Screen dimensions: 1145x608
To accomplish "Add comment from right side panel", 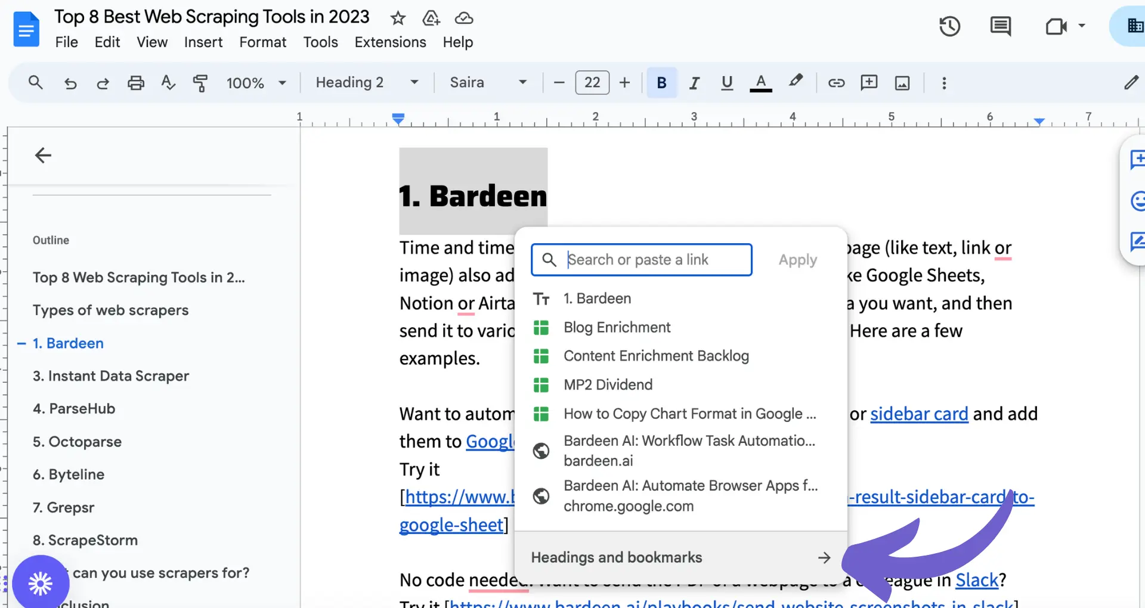I will 1137,160.
